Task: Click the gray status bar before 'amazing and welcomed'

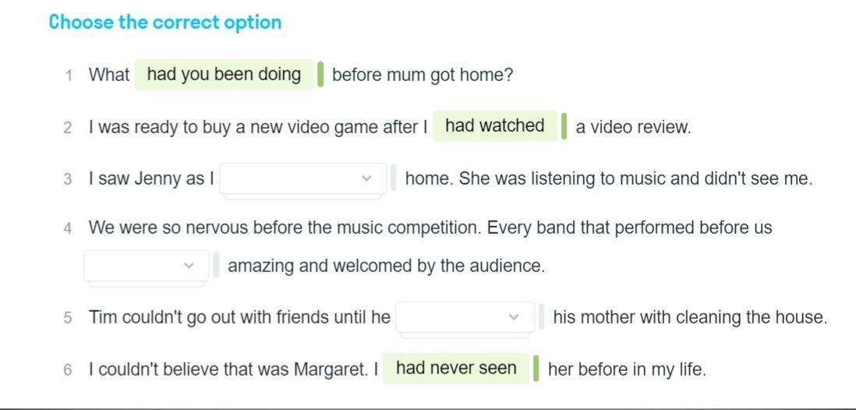Action: [x=216, y=266]
